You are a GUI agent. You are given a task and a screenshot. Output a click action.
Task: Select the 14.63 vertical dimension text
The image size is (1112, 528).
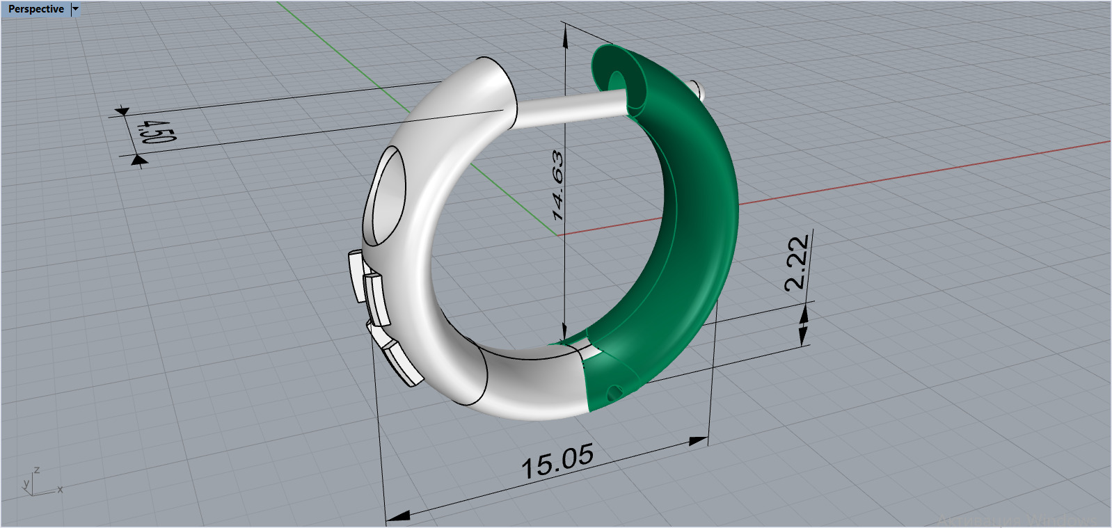click(x=557, y=185)
